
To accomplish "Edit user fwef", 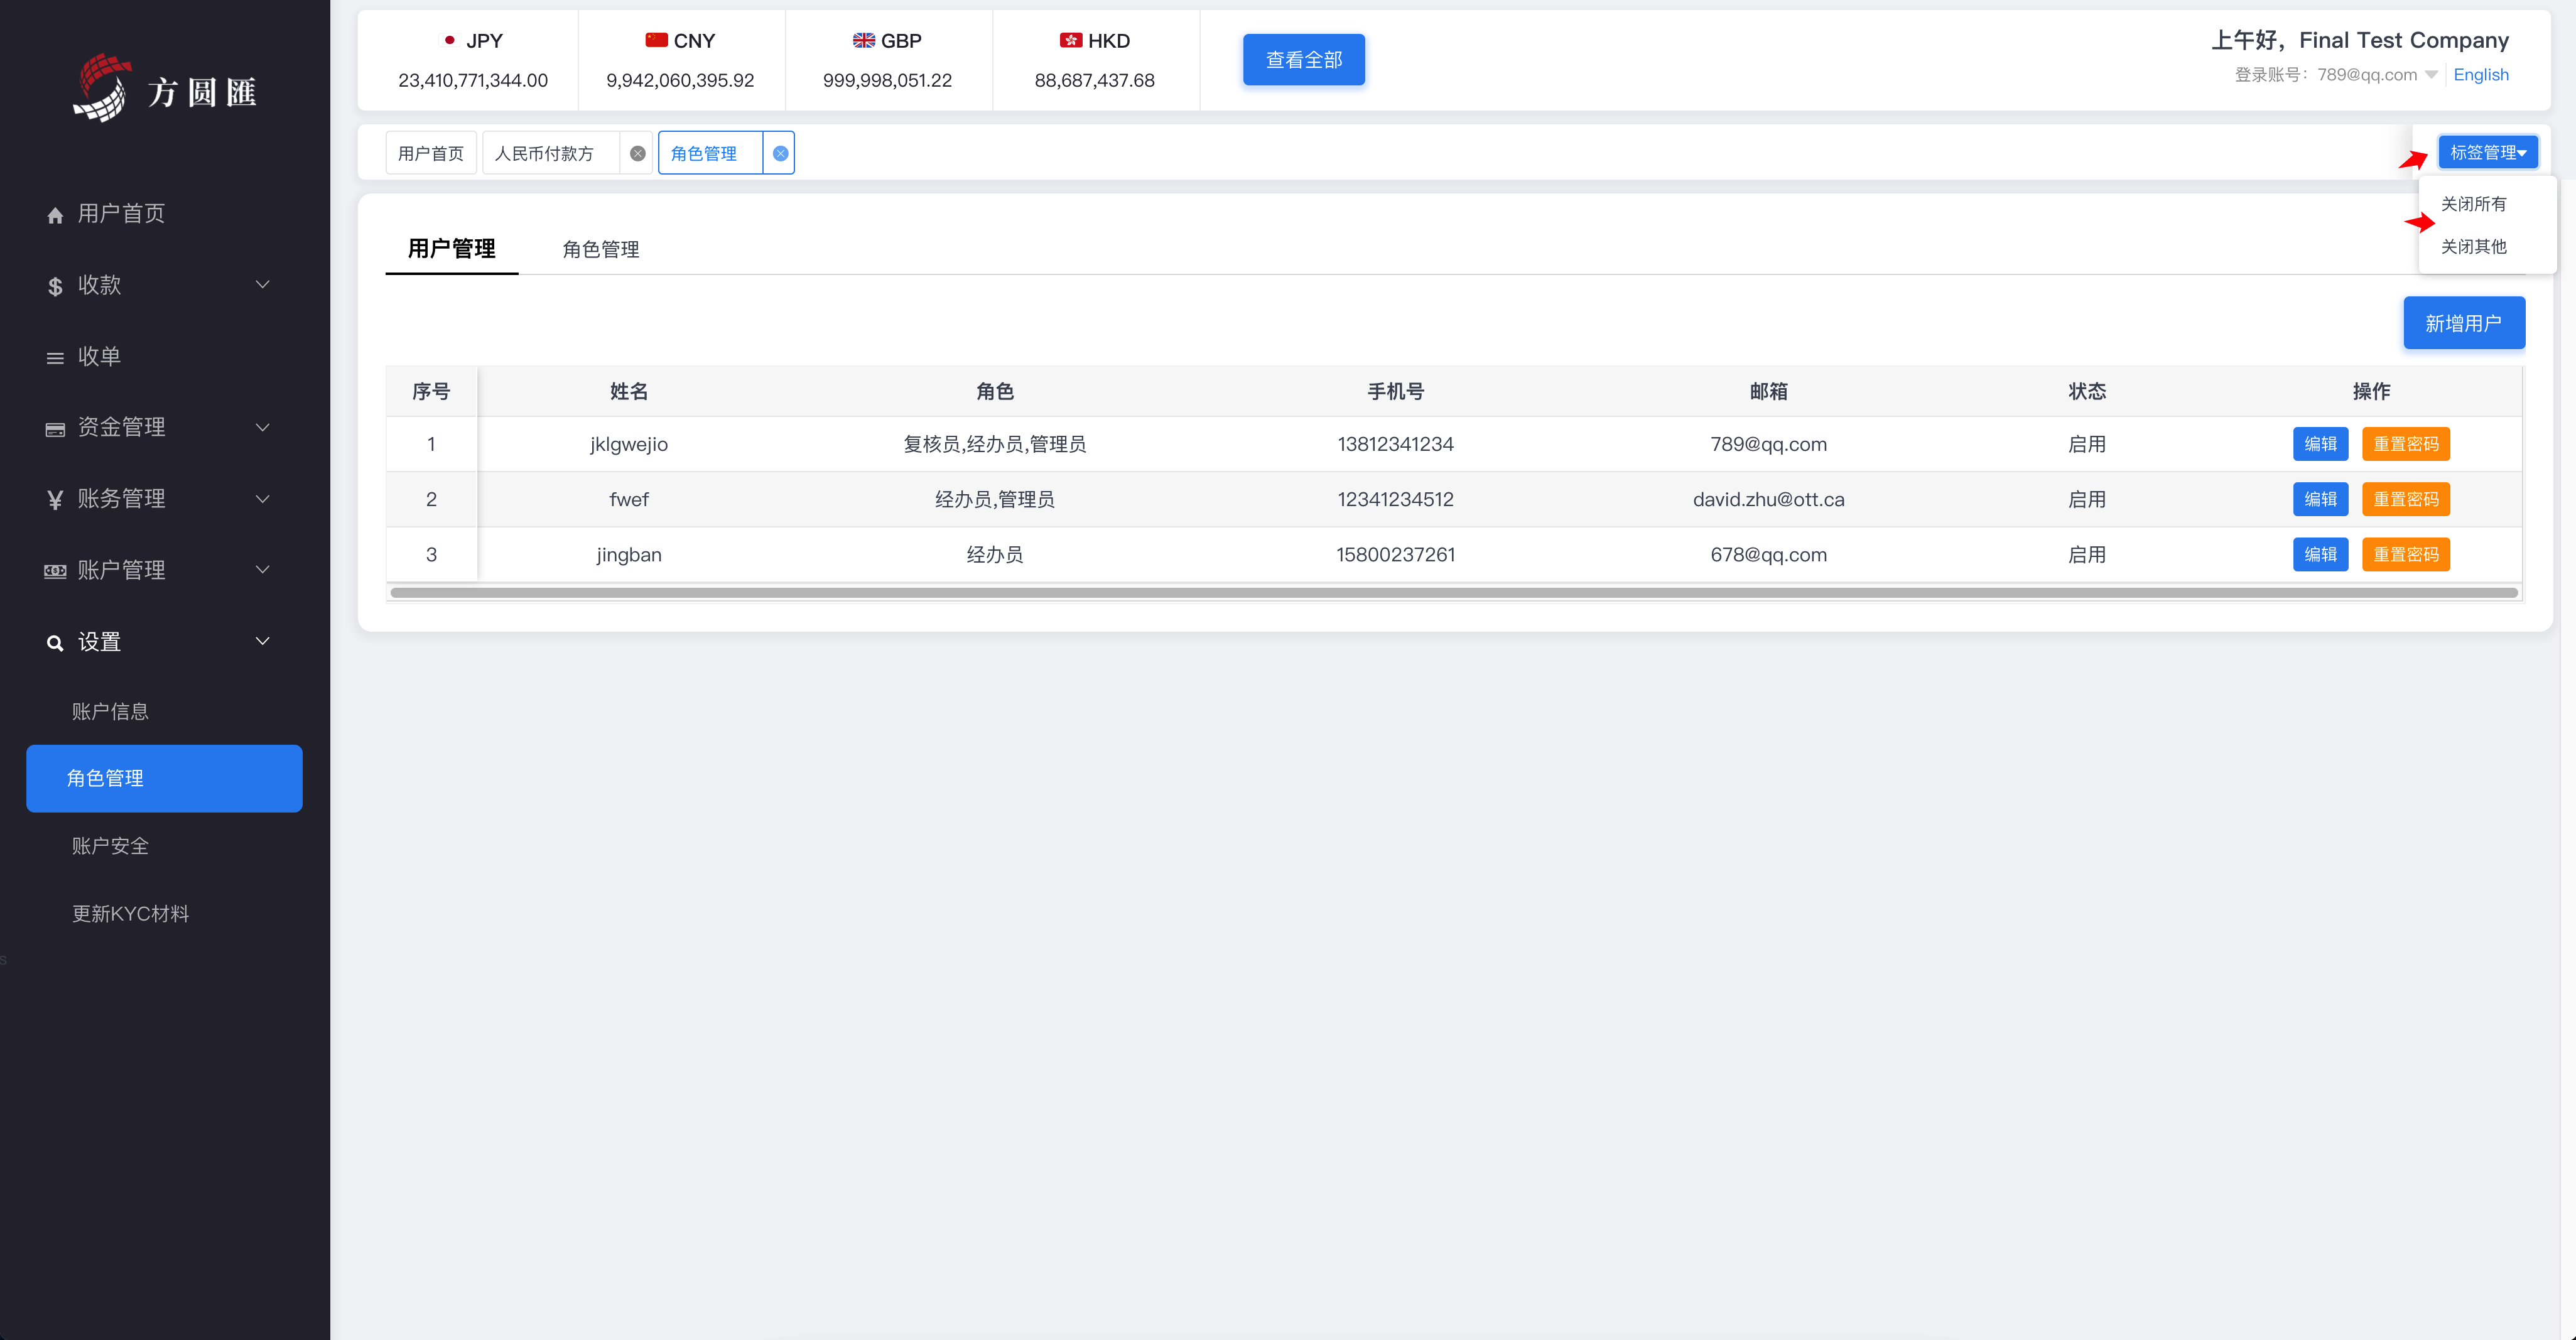I will click(x=2320, y=499).
